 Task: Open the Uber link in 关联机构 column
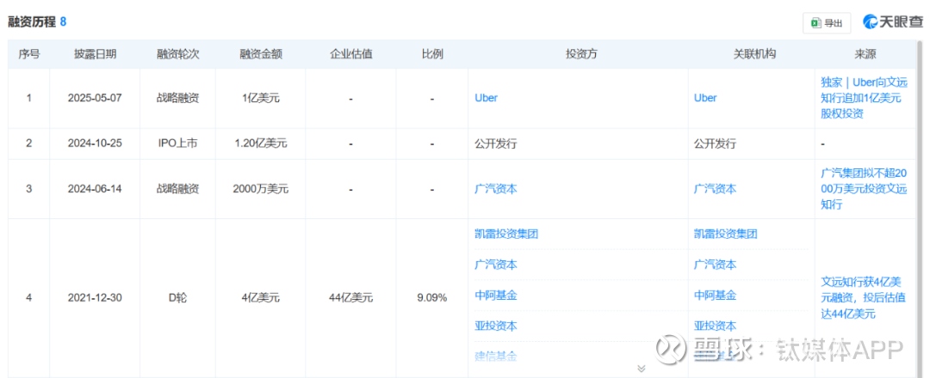pyautogui.click(x=705, y=98)
